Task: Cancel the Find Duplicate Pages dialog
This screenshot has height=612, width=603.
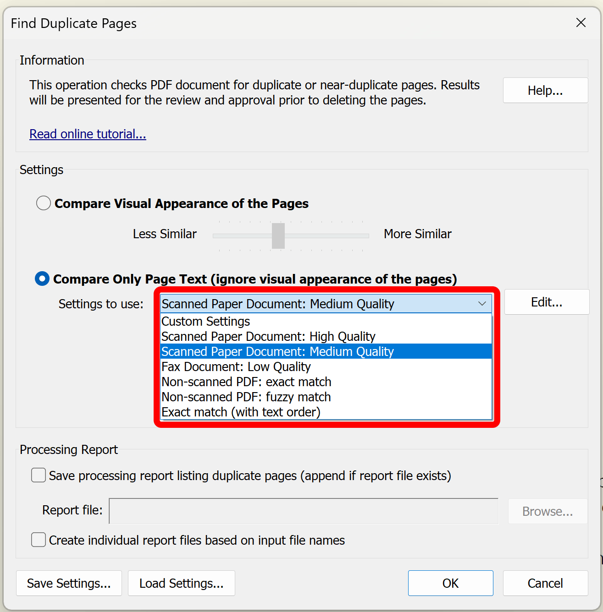Action: [x=545, y=583]
